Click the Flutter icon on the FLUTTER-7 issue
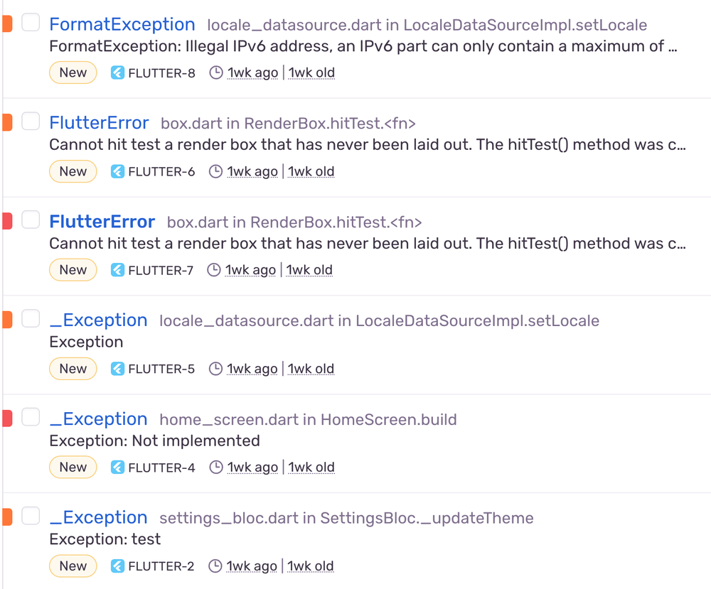711x589 pixels. click(x=117, y=269)
